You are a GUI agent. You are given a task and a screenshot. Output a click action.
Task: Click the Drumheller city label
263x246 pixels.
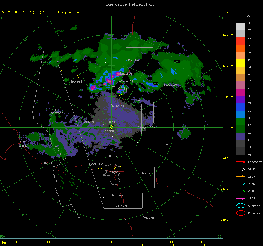[x=171, y=144]
